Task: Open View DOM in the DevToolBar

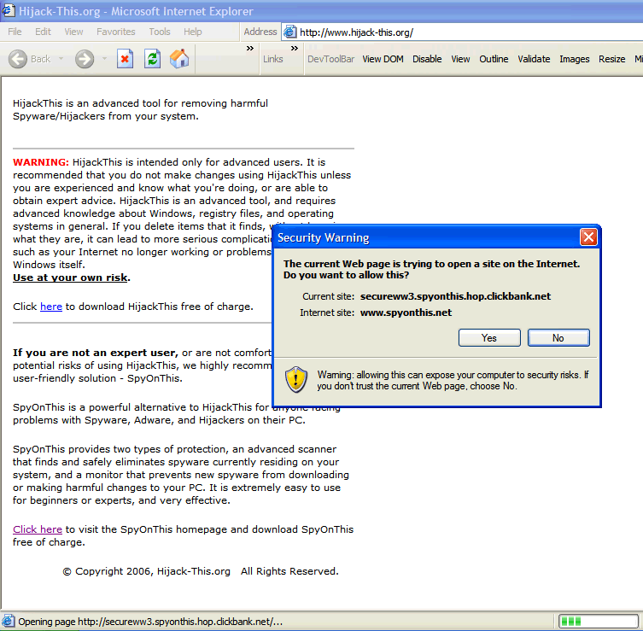Action: click(383, 59)
